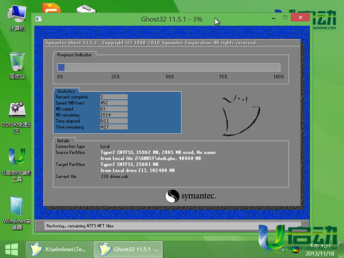Minimize the Ghost32 window
This screenshot has width=344, height=258.
(x=273, y=18)
